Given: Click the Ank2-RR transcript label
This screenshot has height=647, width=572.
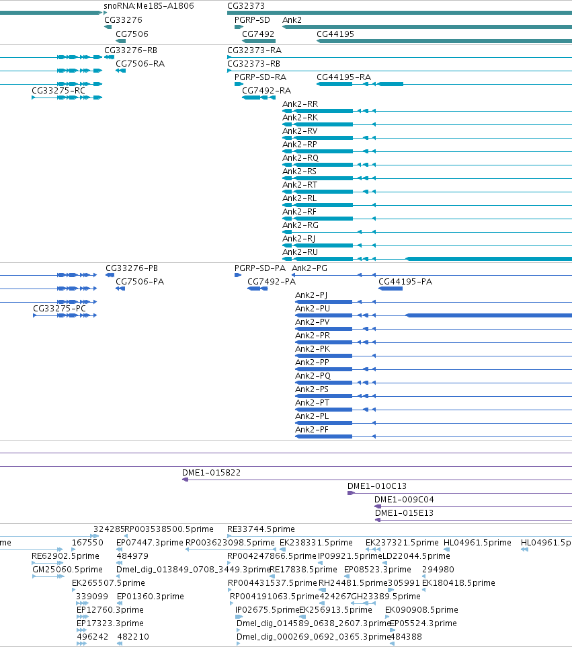Looking at the screenshot, I should coord(300,104).
